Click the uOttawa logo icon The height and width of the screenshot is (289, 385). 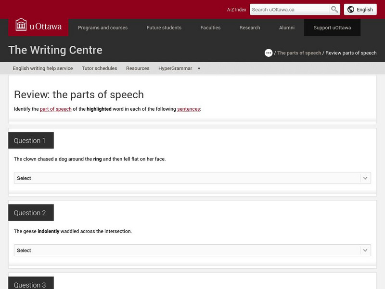21,25
